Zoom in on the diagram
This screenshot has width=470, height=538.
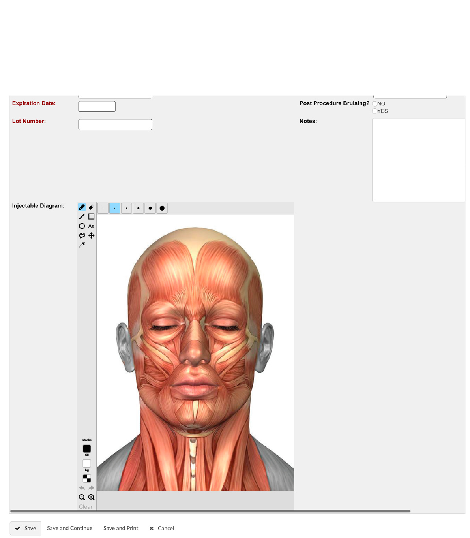click(x=91, y=497)
